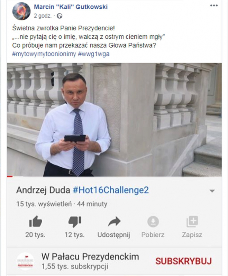The height and width of the screenshot is (276, 228).
Task: Open Marcin Gutkowski's profile avatar
Action: 21,11
